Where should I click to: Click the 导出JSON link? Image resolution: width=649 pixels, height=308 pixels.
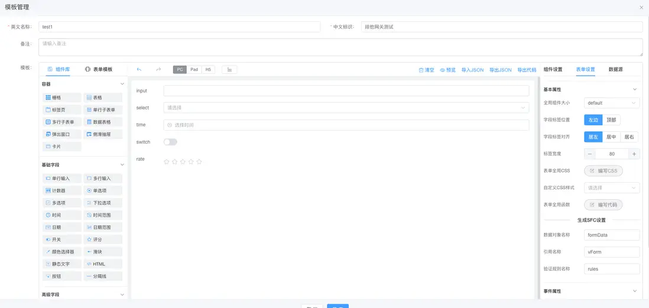point(501,70)
